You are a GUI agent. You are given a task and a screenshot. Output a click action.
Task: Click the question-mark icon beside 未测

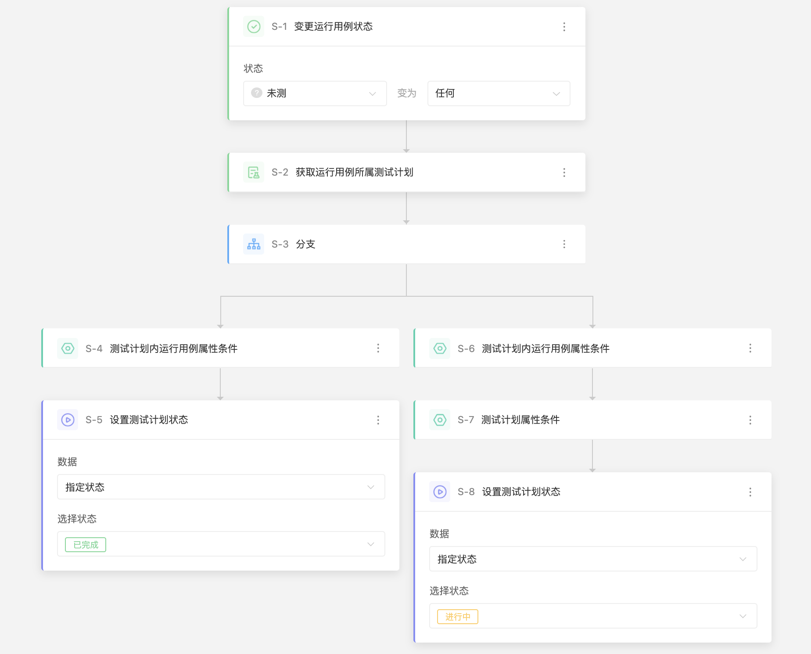(257, 93)
